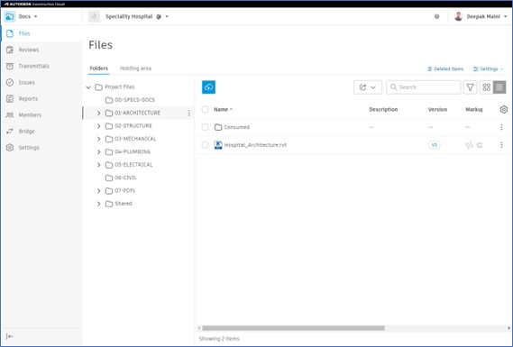
Task: Click the horizontal scrollbar thumb
Action: click(294, 328)
